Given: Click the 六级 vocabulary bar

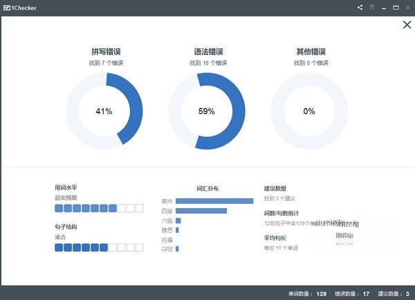Looking at the screenshot, I should click(178, 221).
